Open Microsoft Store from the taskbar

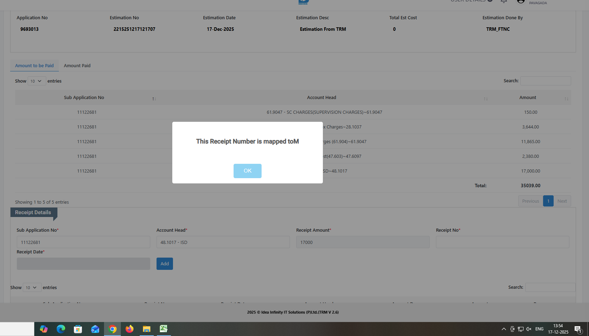coord(78,329)
